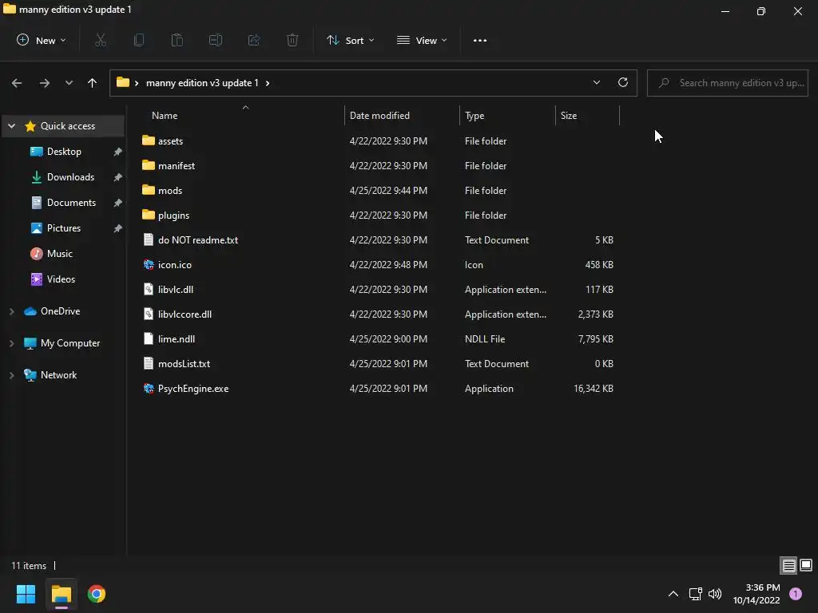The width and height of the screenshot is (818, 613).
Task: Sort files by Size column
Action: click(569, 116)
